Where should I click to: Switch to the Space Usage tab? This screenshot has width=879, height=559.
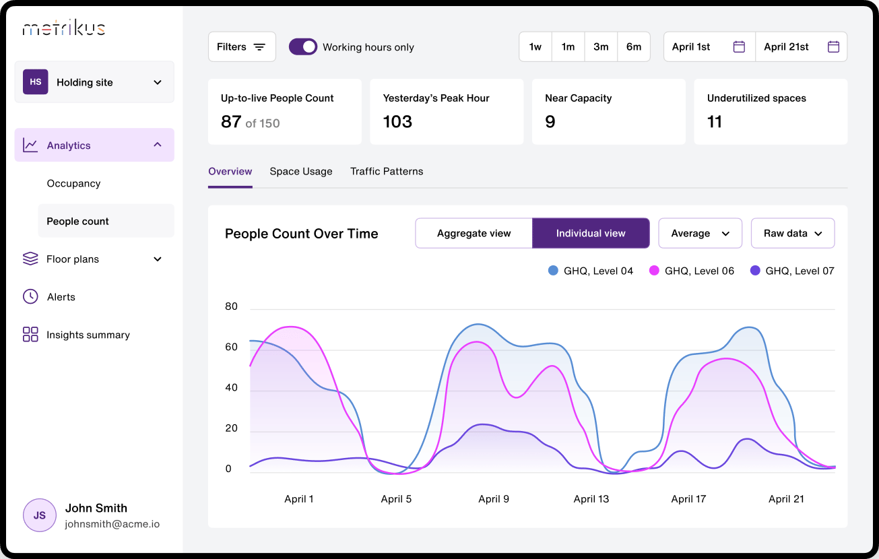301,171
